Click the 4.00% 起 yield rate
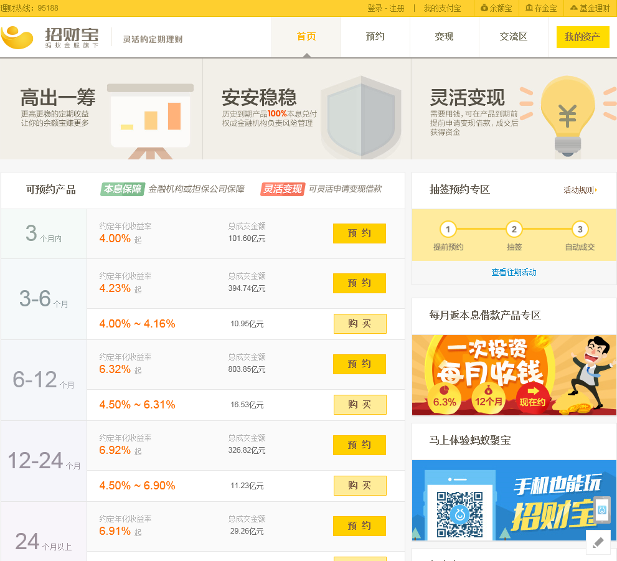This screenshot has width=617, height=561. coord(120,238)
